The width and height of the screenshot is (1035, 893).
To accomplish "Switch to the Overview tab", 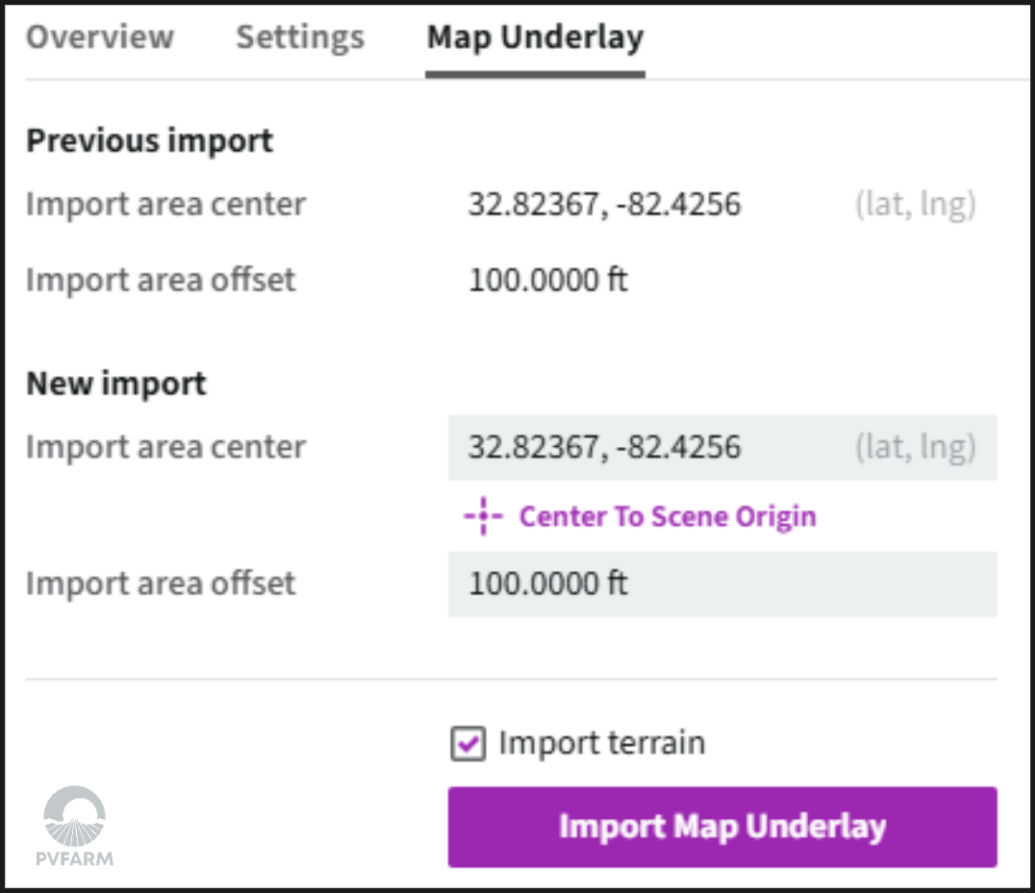I will [x=100, y=37].
